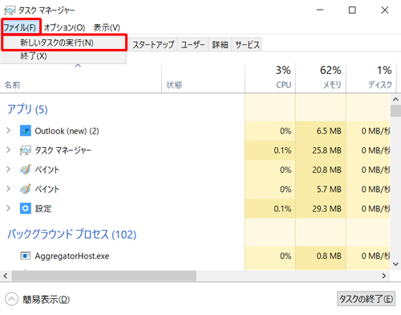Click the second ペイント icon (5.7 MB)
This screenshot has height=315, width=401.
point(26,189)
